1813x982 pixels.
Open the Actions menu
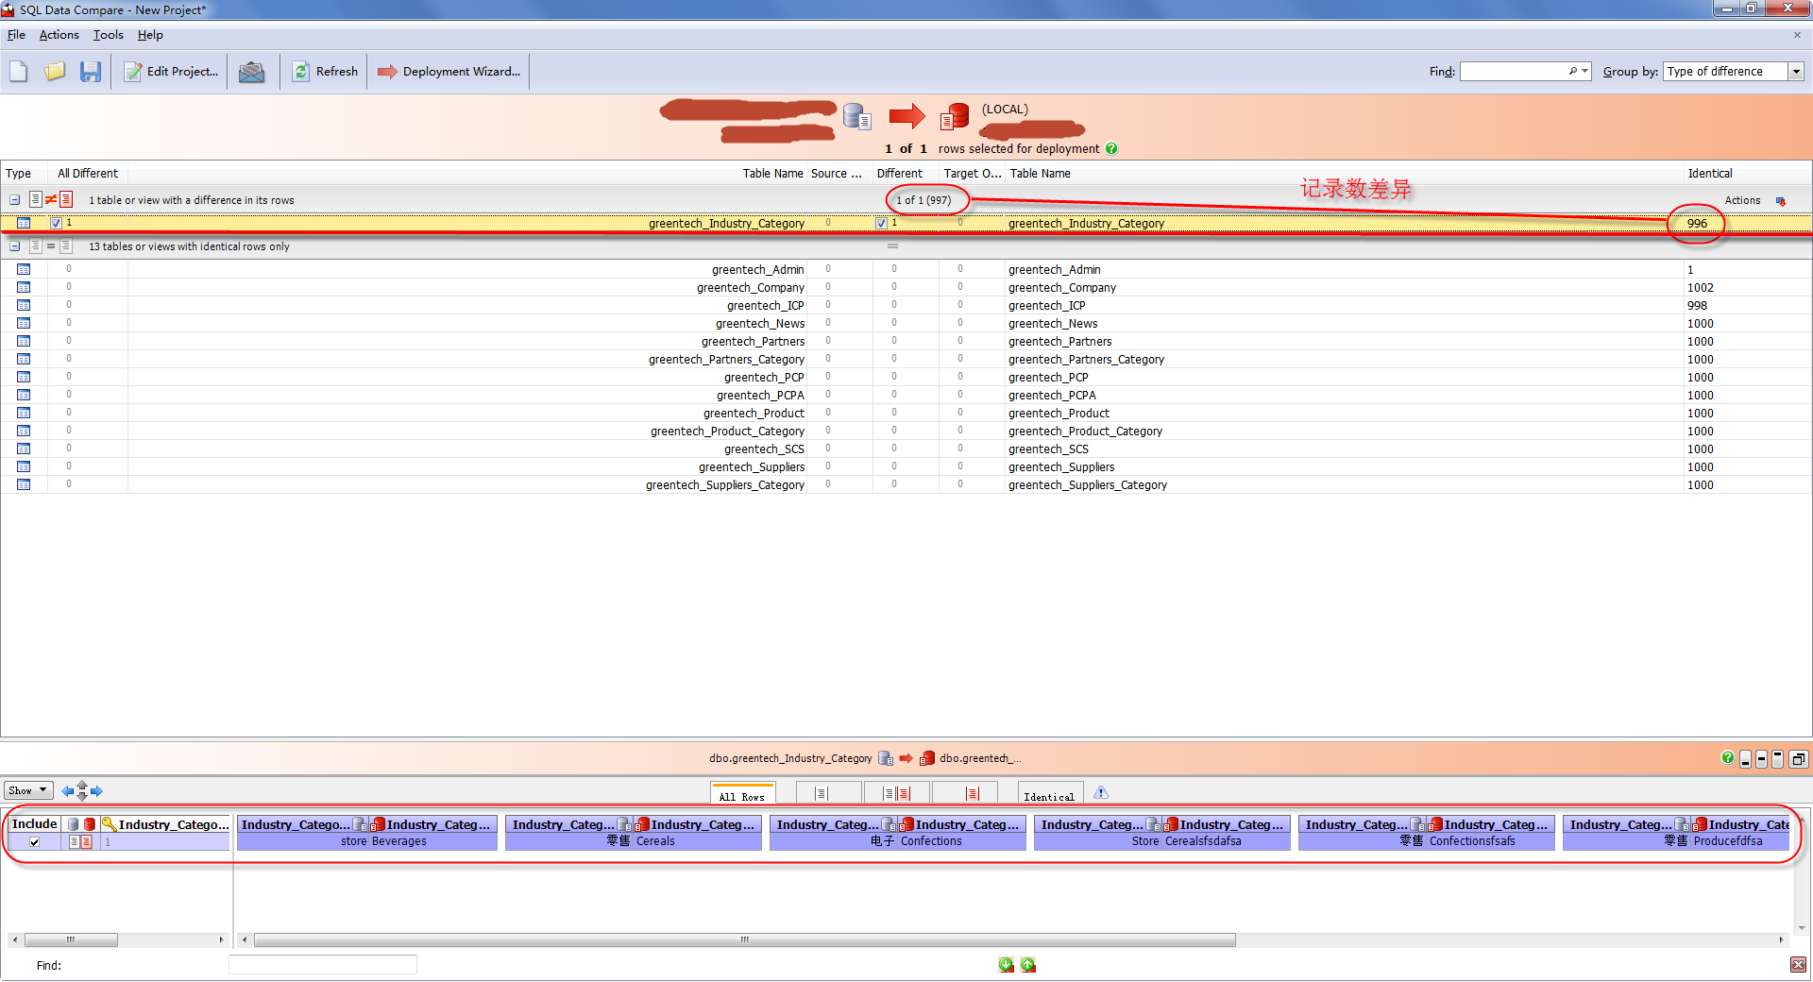(x=59, y=35)
